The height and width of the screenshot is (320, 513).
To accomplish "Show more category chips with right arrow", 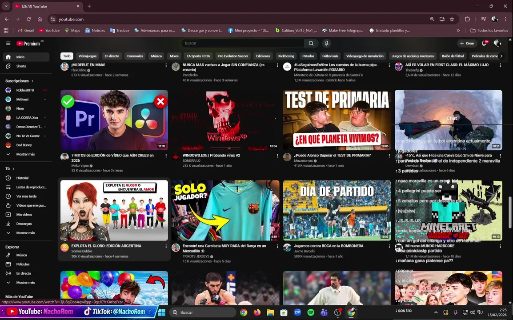I will point(501,56).
